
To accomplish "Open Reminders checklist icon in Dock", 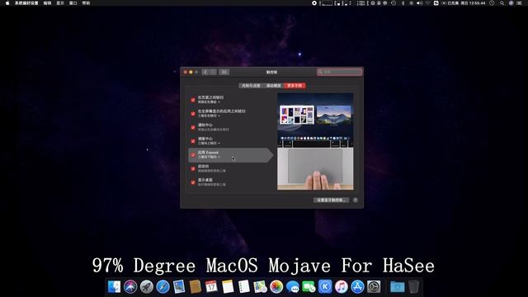I will [x=244, y=287].
